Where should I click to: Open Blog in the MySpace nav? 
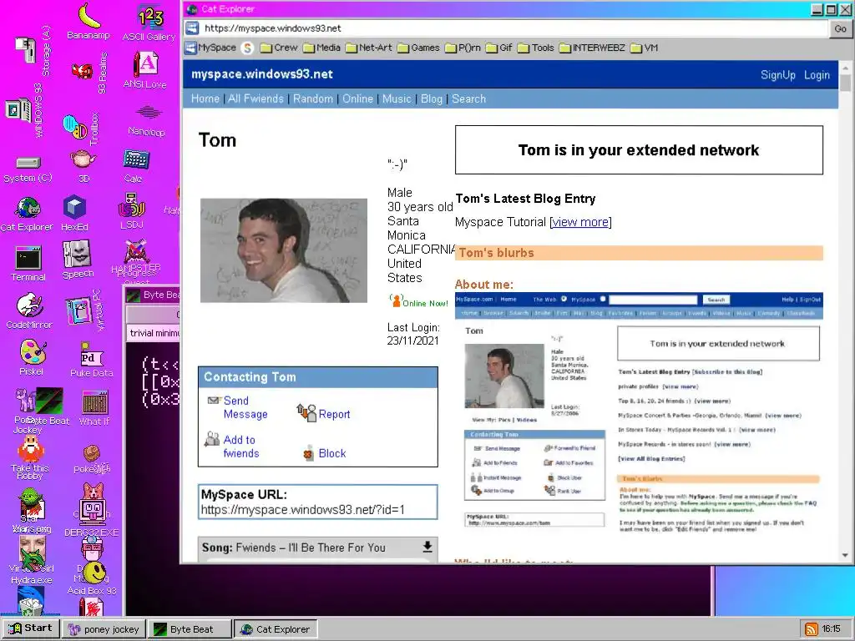[432, 98]
